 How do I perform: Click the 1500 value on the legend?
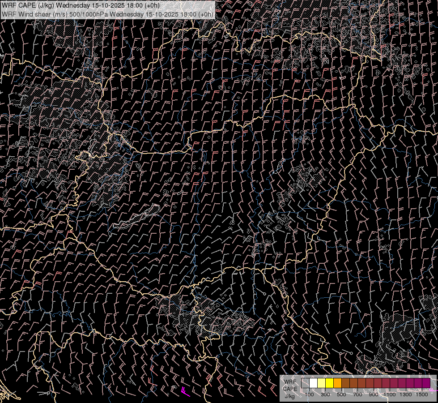(x=422, y=394)
